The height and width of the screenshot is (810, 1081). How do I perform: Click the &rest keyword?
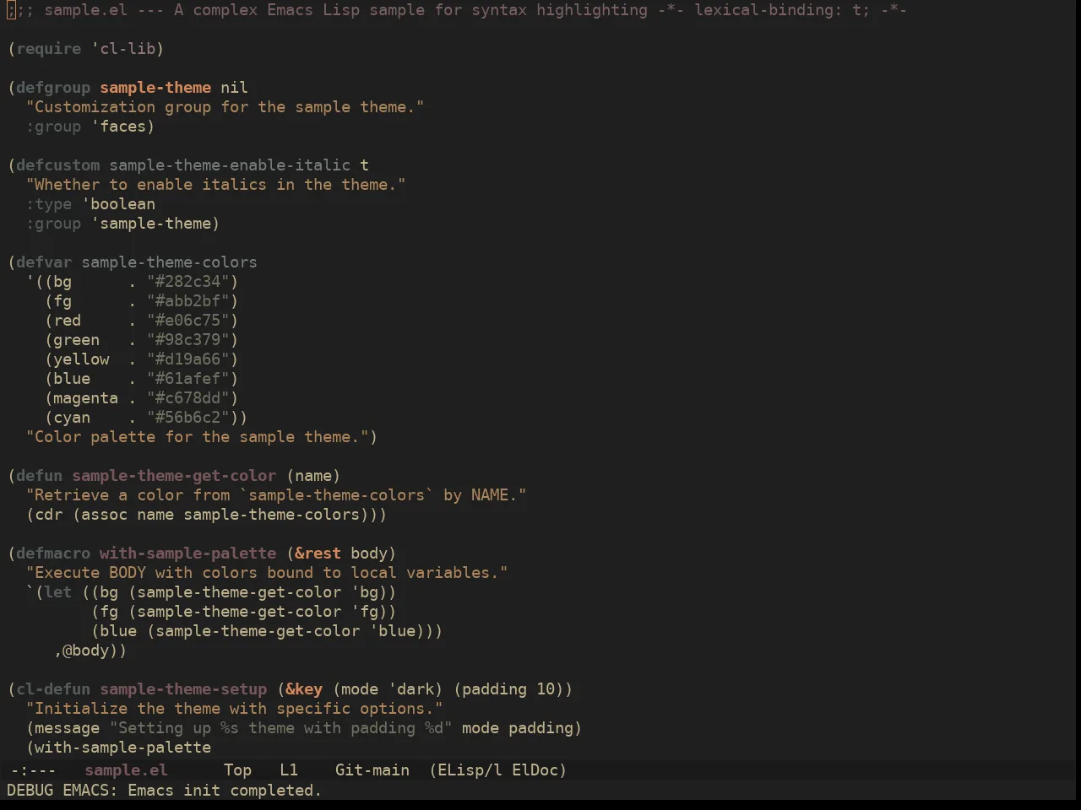[318, 553]
